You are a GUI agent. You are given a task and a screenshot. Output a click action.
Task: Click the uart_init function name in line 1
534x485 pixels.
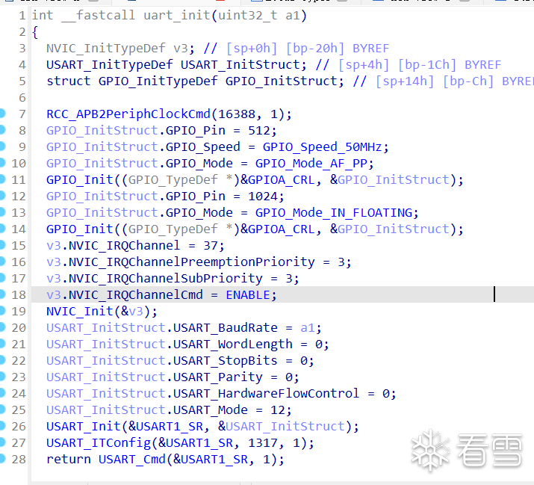click(177, 16)
